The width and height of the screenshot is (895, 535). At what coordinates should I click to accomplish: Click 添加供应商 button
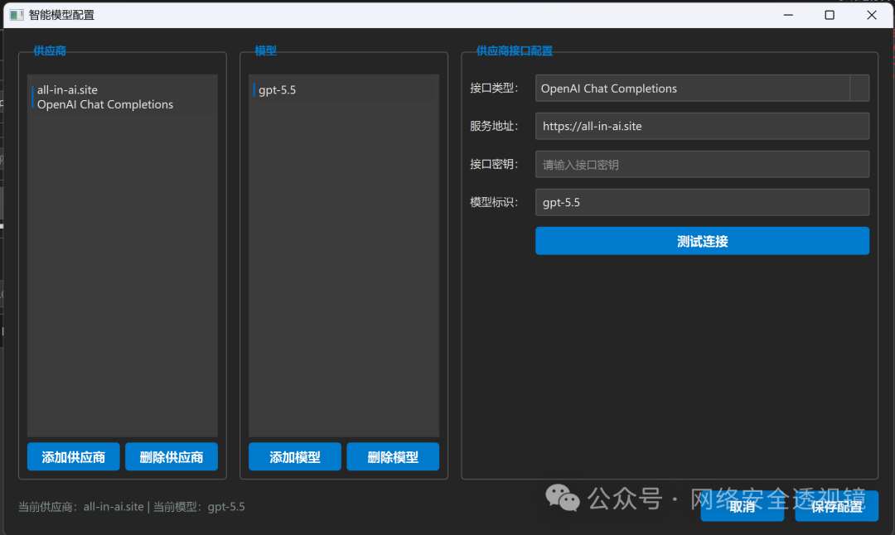[x=74, y=457]
